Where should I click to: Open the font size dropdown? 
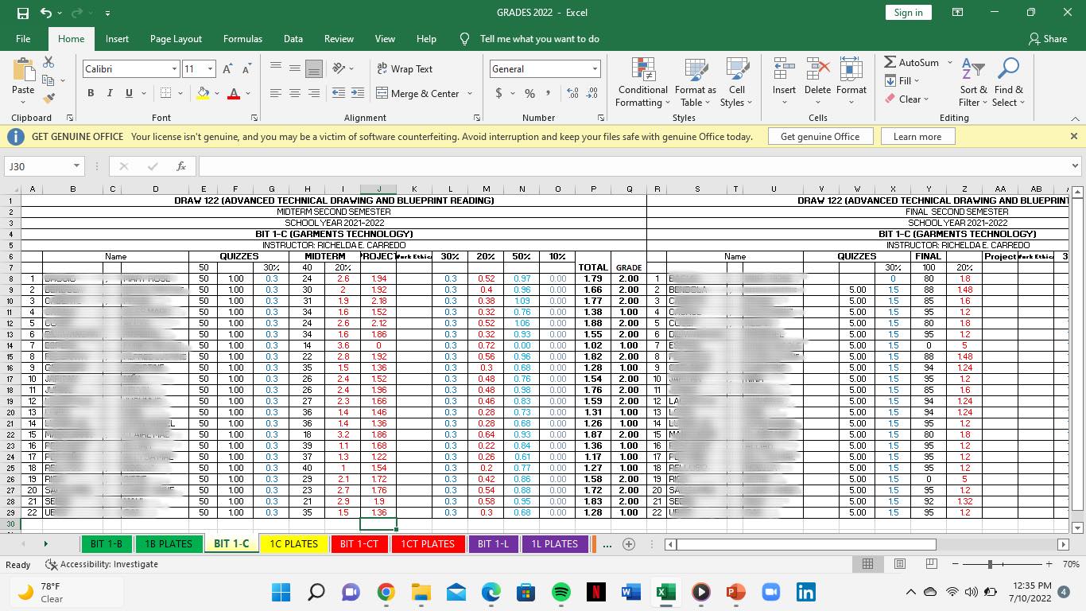[x=210, y=69]
